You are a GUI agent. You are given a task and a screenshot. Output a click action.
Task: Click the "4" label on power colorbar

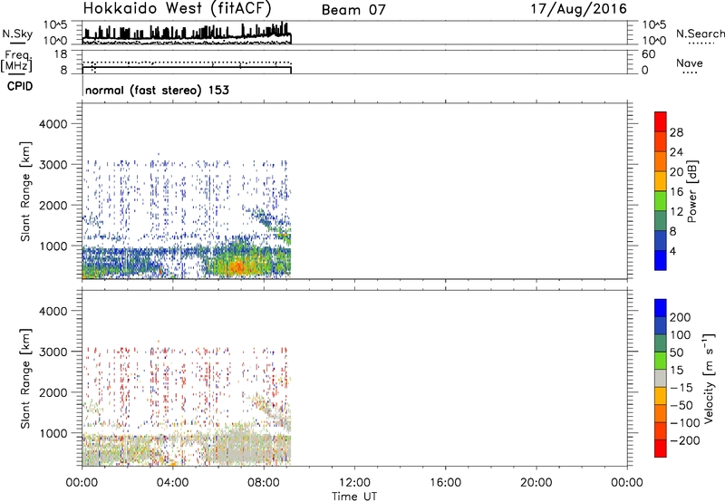[672, 252]
